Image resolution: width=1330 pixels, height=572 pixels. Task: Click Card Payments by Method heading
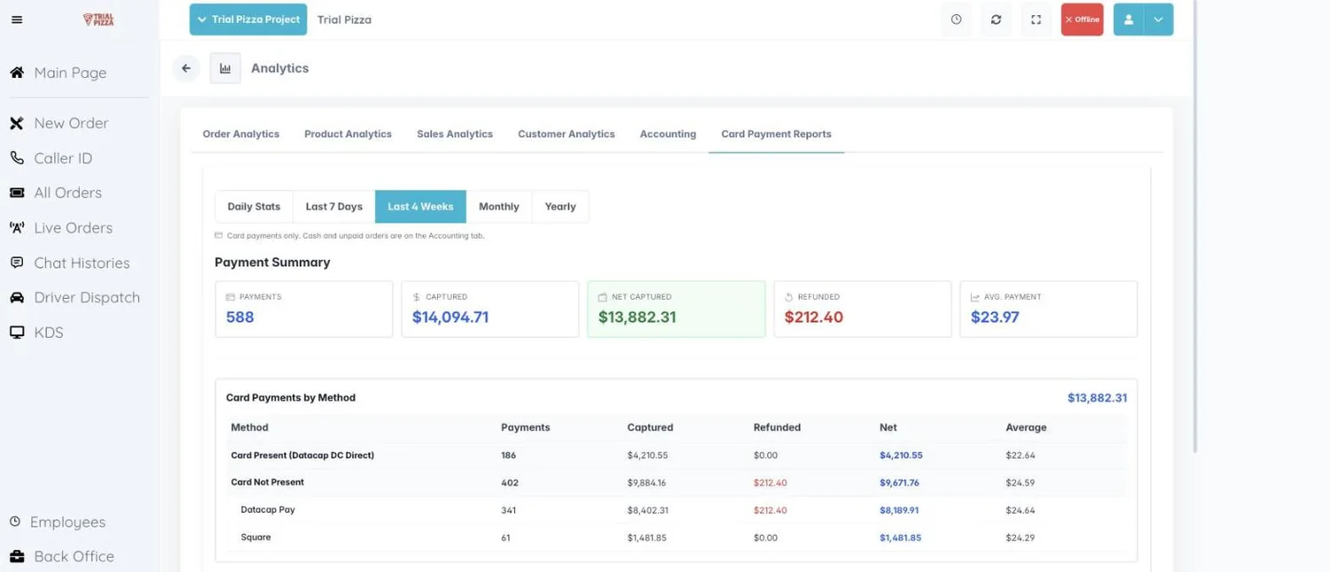(291, 397)
